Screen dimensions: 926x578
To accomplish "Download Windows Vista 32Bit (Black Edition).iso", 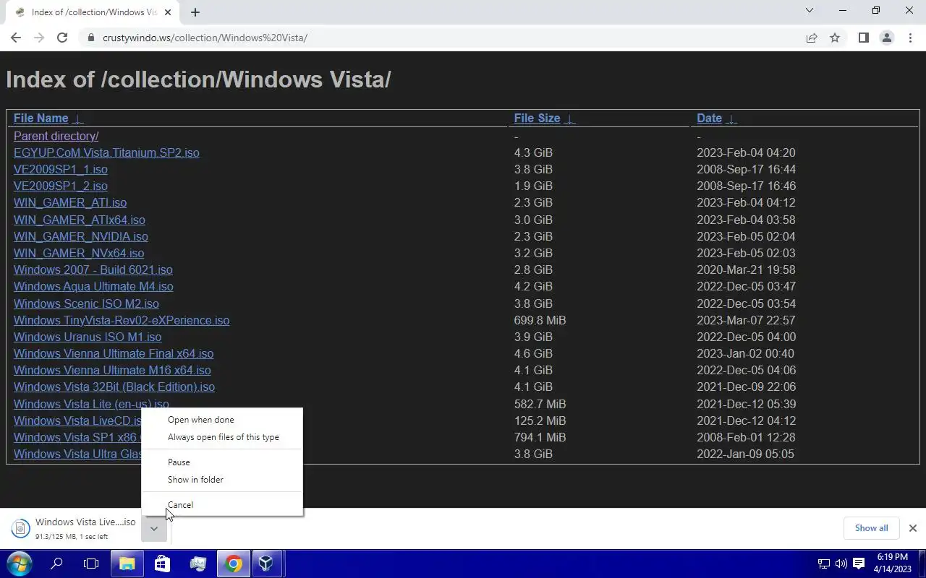I will pyautogui.click(x=114, y=387).
